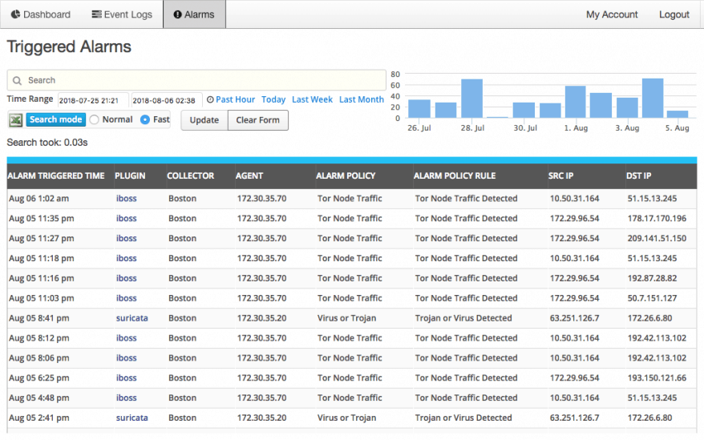
Task: Click destination IP 178.17.170.196
Action: [x=657, y=219]
